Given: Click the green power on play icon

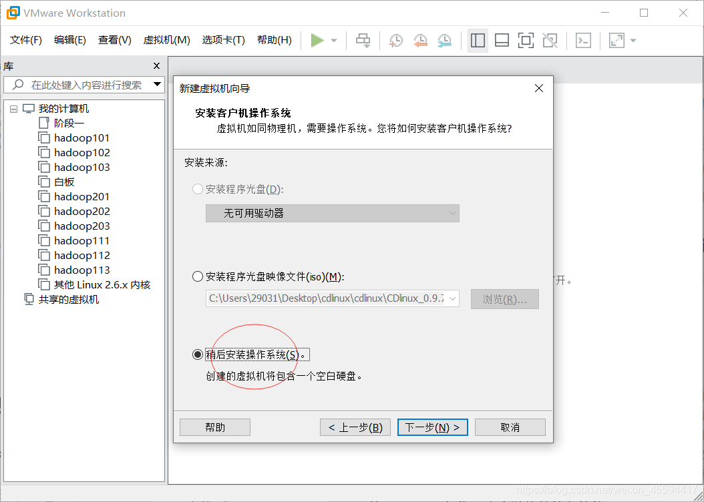Looking at the screenshot, I should pos(317,40).
